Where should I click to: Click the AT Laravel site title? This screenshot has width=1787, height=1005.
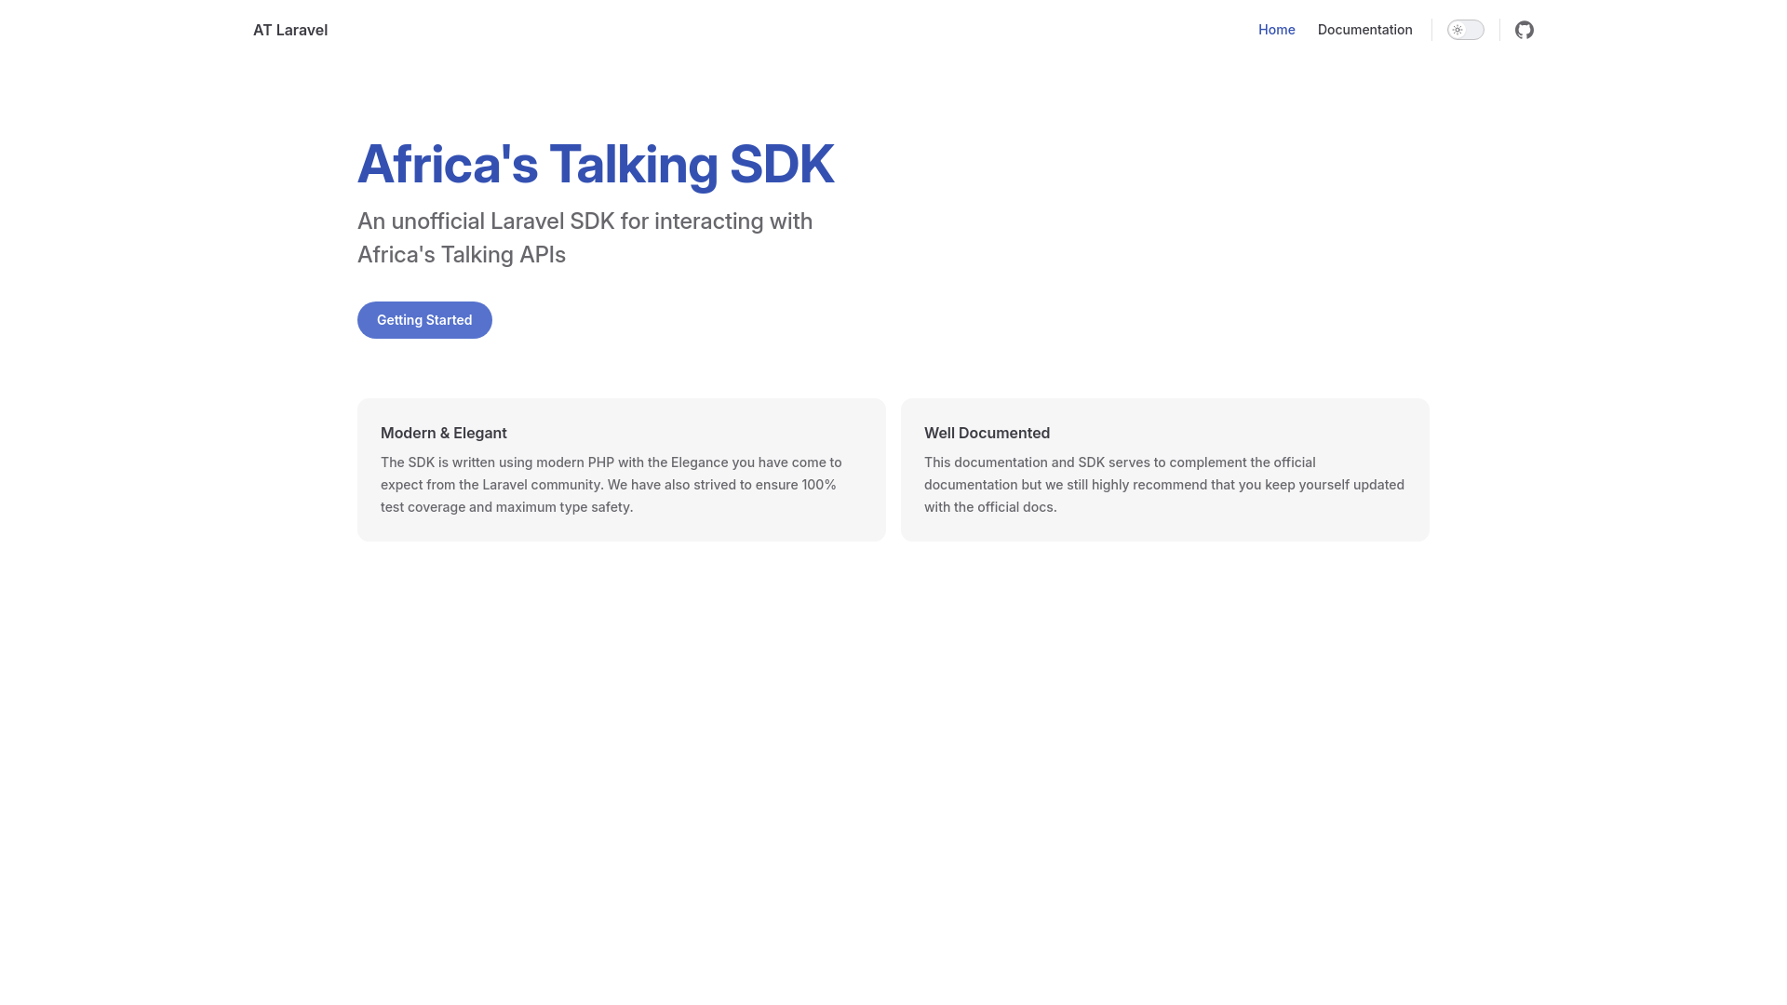tap(290, 30)
